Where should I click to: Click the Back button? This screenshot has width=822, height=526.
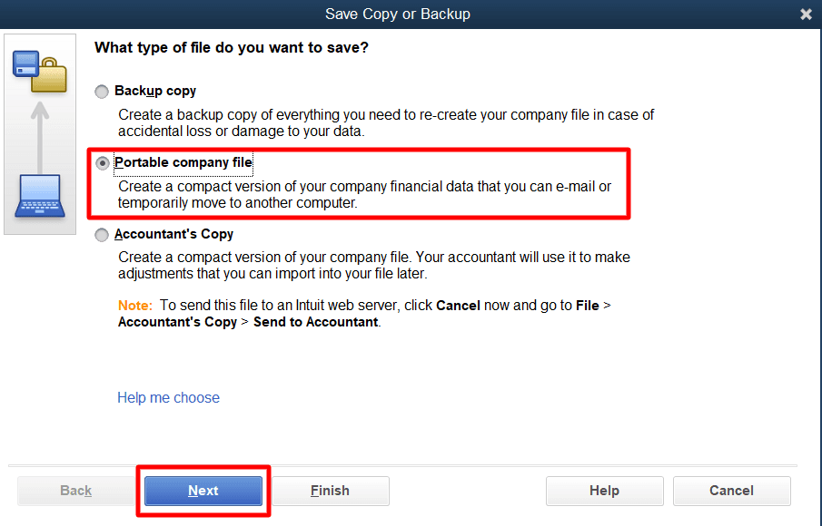[x=75, y=491]
